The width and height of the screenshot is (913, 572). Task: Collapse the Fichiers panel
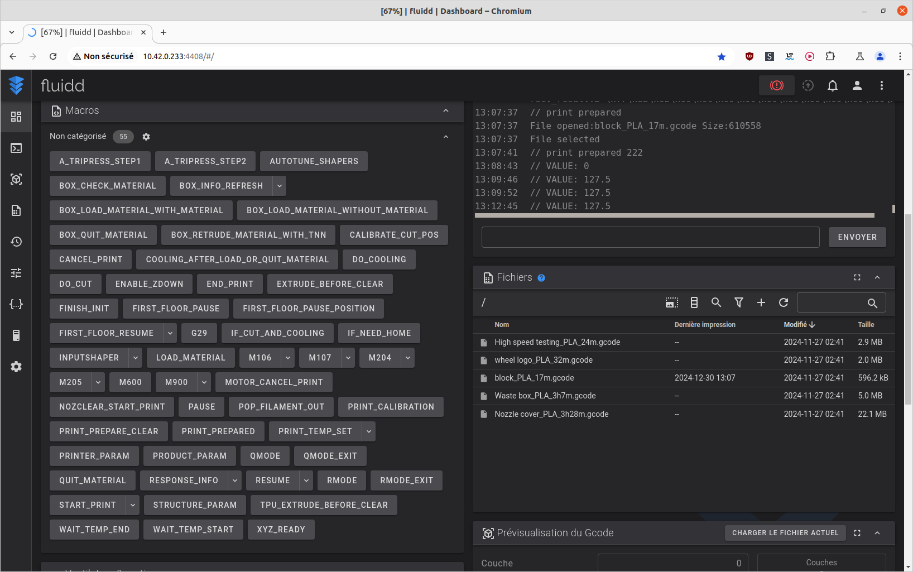coord(877,277)
